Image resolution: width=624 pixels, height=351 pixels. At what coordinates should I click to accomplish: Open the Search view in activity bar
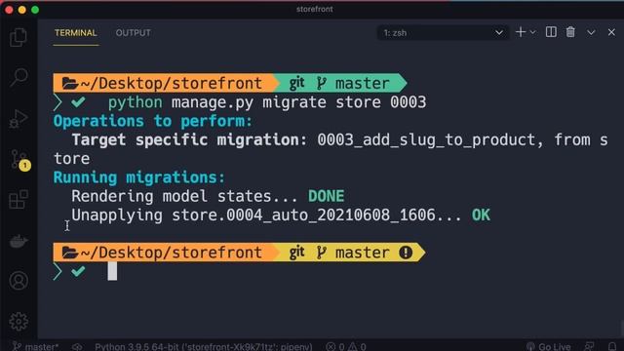click(19, 77)
